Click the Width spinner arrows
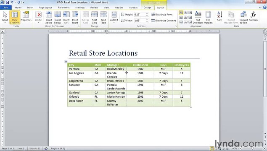 (147, 21)
